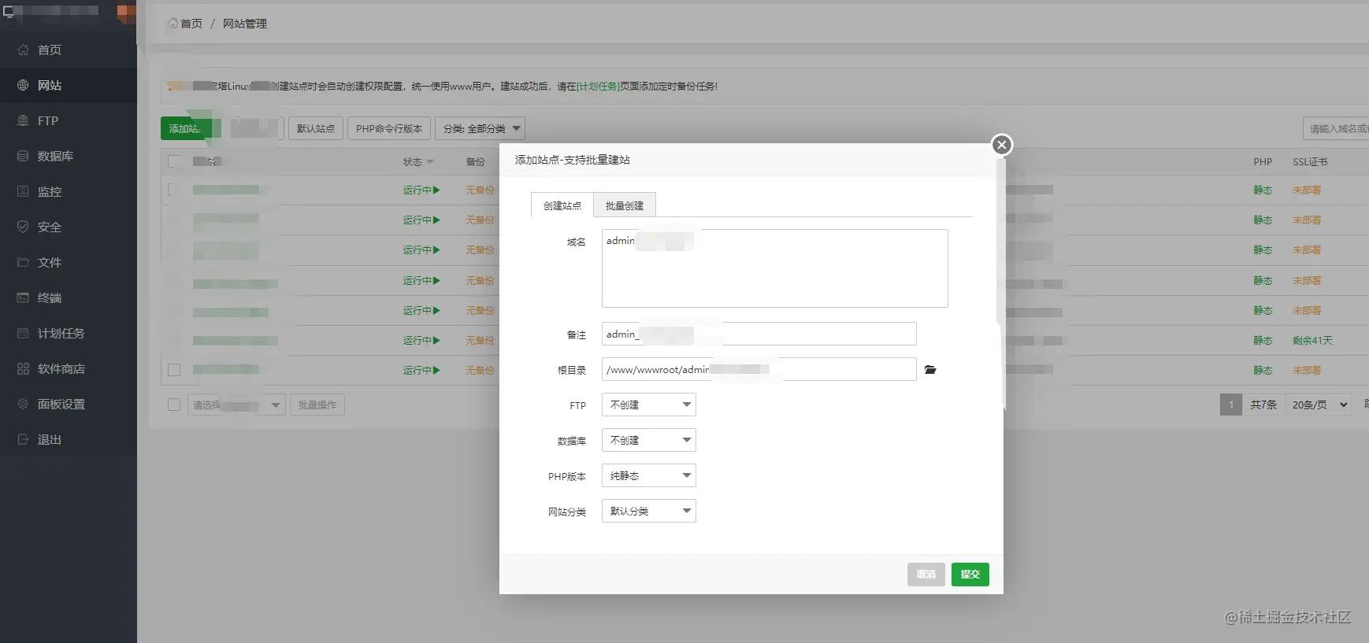
Task: Cancel the dialog with 取消 button
Action: pyautogui.click(x=926, y=575)
